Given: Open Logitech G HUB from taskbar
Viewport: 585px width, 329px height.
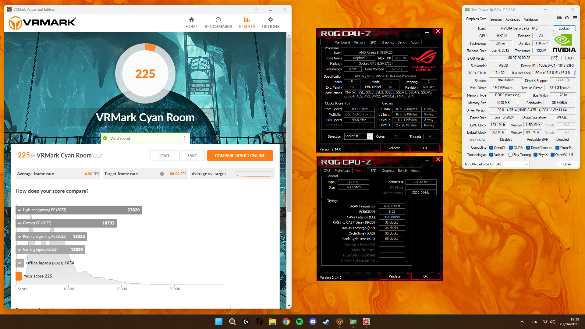Looking at the screenshot, I should 246,322.
